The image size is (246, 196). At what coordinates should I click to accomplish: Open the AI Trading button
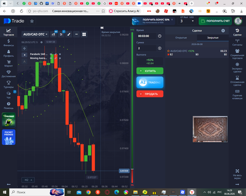point(150,82)
